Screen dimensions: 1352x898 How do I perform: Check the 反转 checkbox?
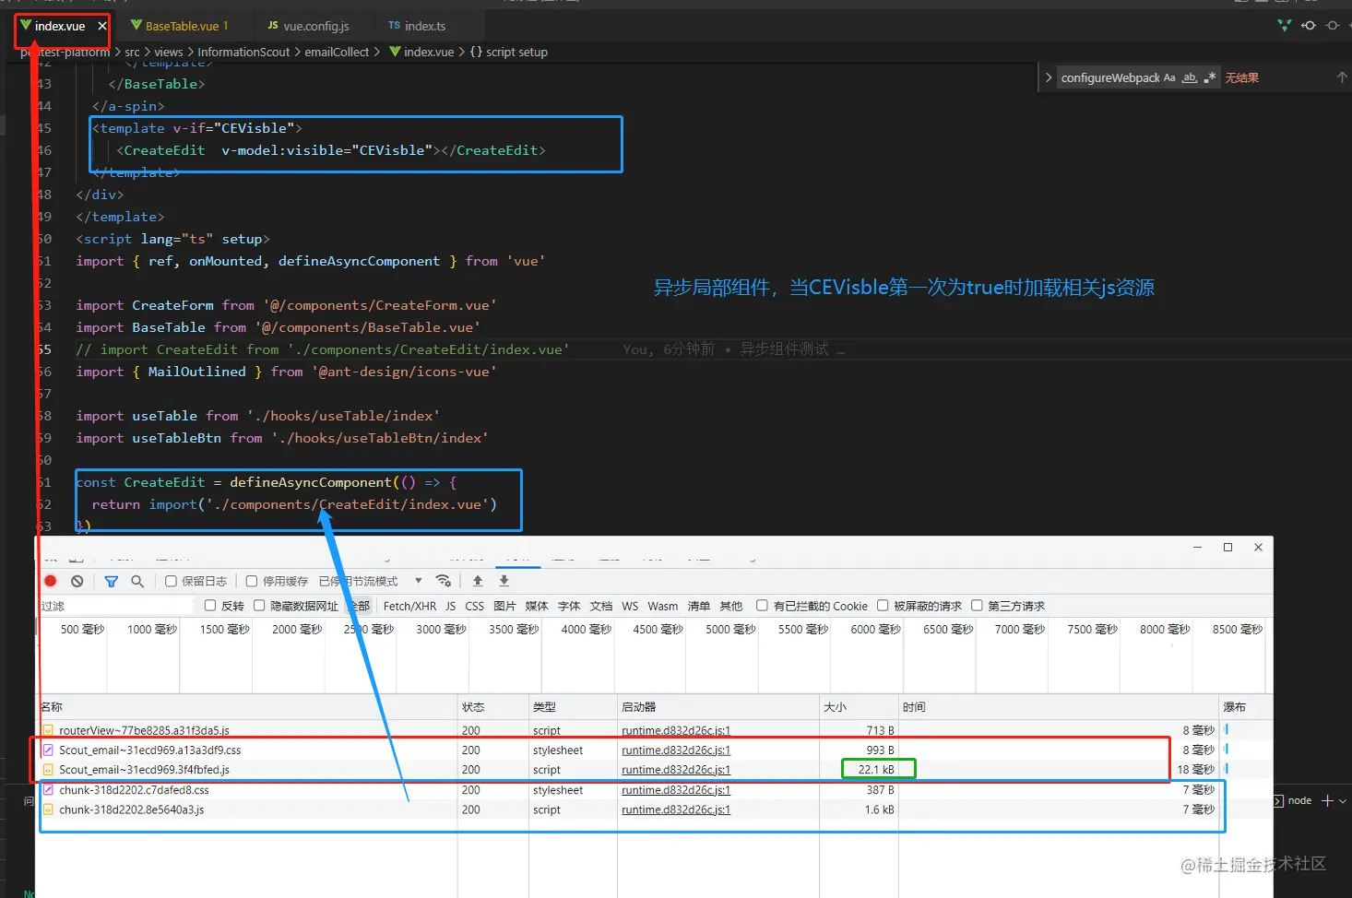coord(210,606)
